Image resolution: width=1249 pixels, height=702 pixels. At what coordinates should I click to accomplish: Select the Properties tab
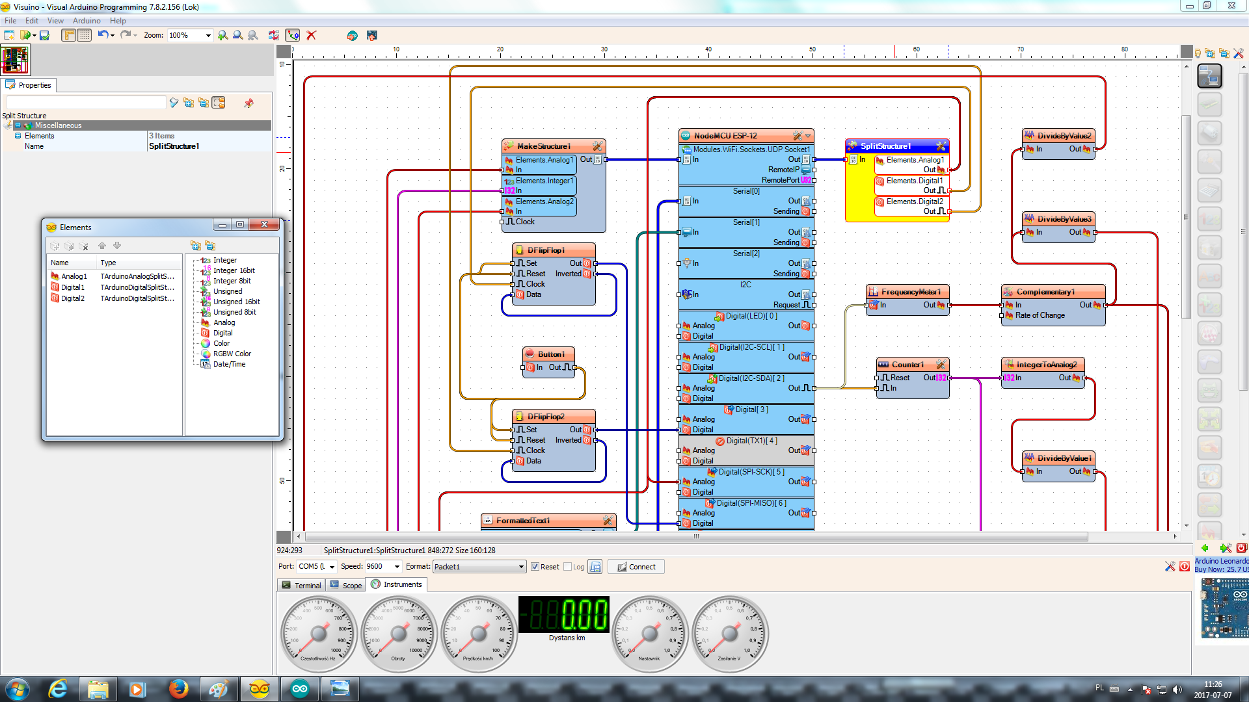click(29, 85)
